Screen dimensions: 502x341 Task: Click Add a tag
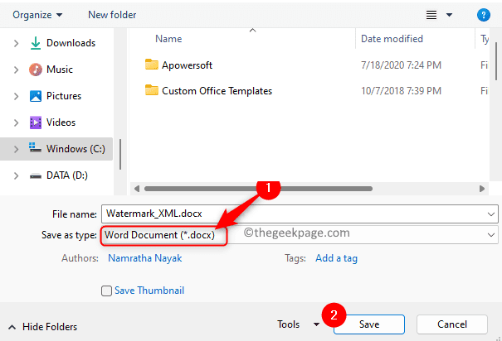point(336,258)
